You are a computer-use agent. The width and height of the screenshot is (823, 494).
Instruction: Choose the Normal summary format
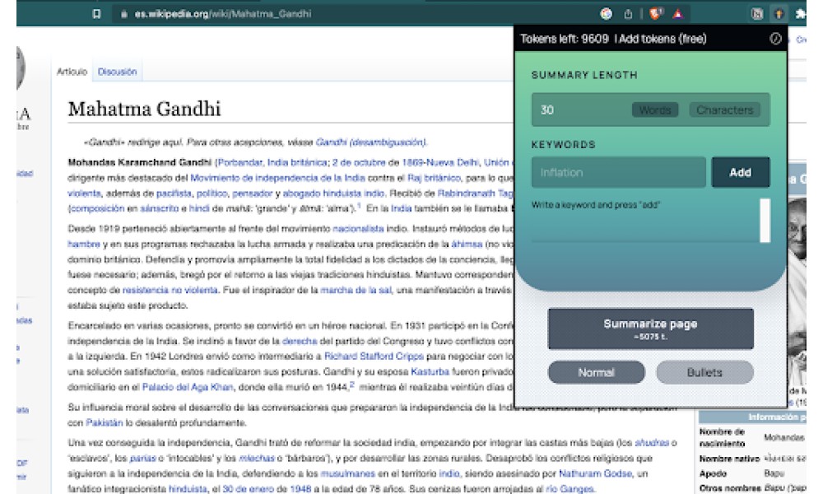596,372
